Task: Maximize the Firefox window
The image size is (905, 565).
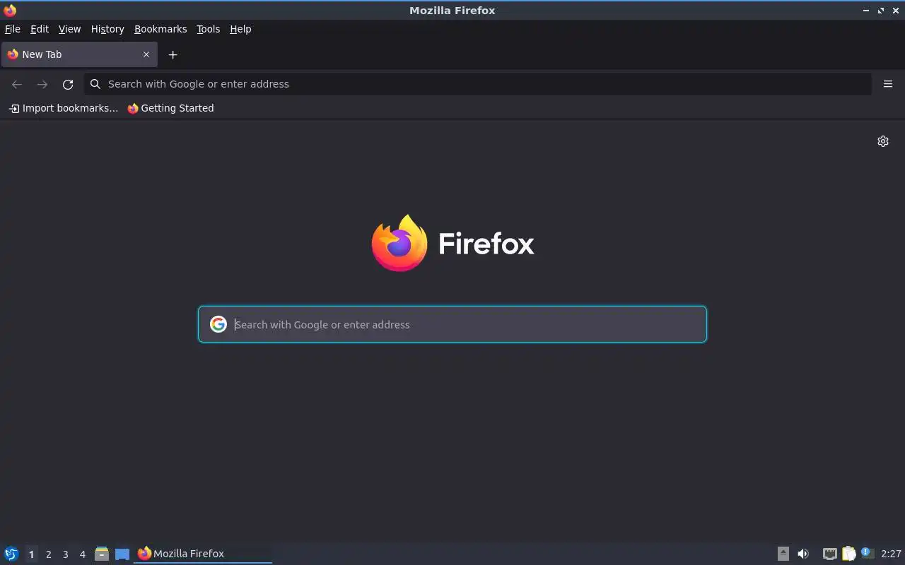Action: pyautogui.click(x=881, y=11)
